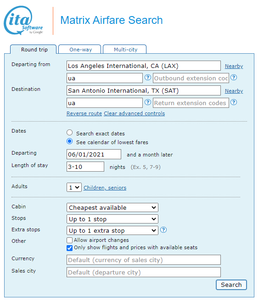Viewport: 264px width, 302px height.
Task: Select Search exact dates radio button
Action: point(70,133)
